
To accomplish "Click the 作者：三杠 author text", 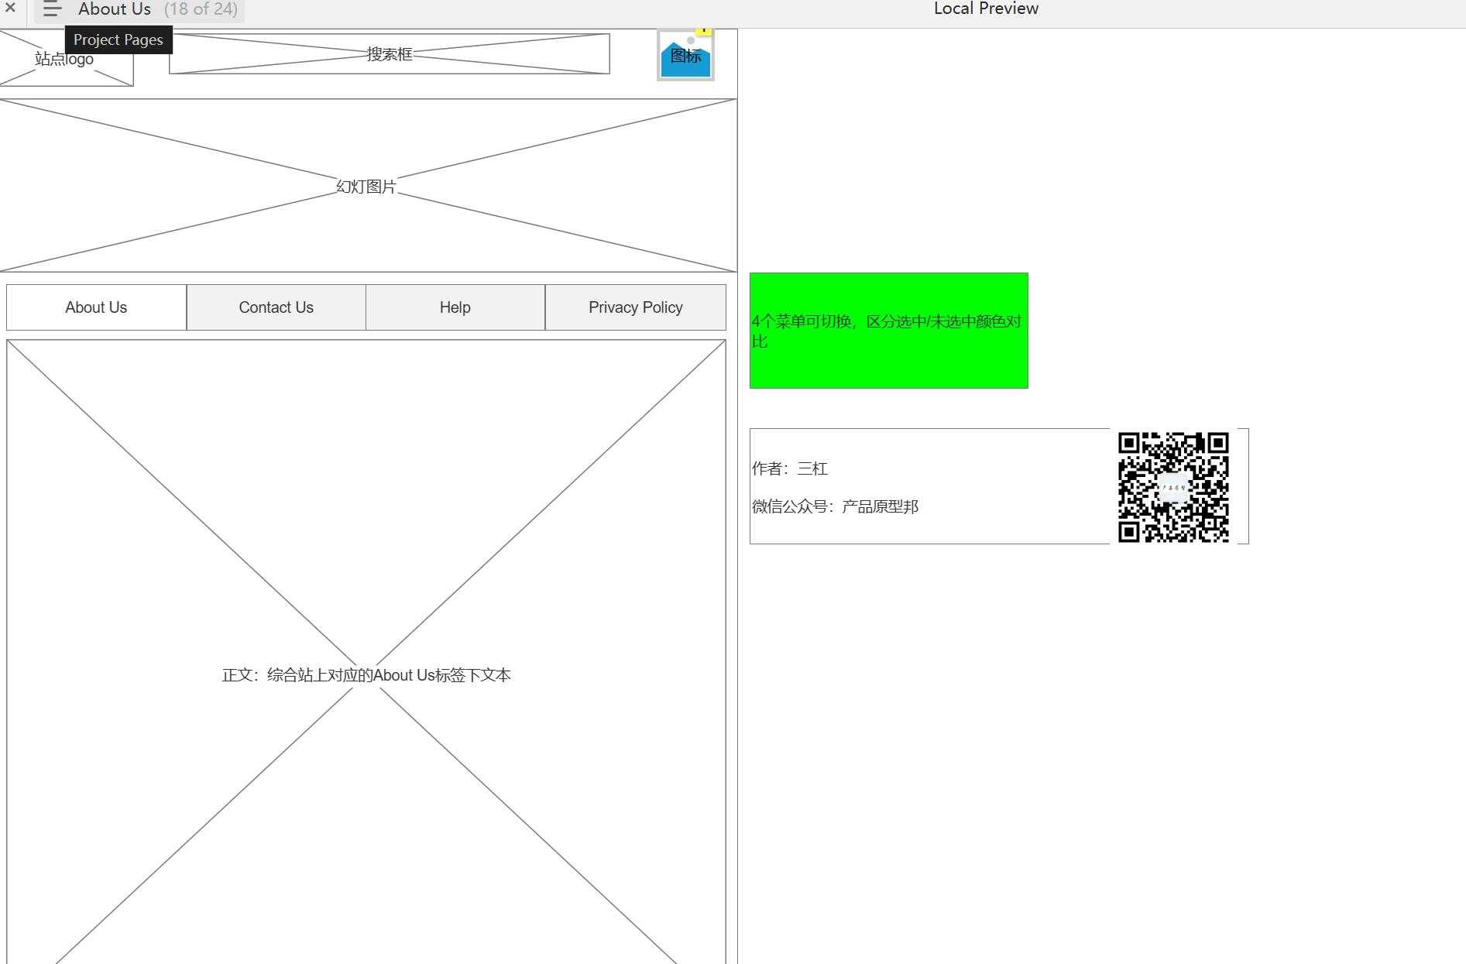I will (789, 468).
